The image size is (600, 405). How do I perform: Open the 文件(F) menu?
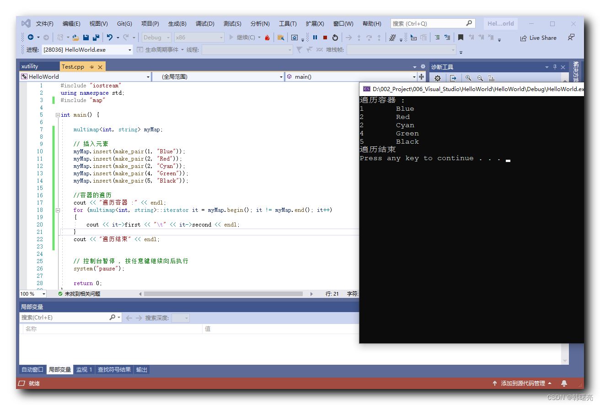45,24
